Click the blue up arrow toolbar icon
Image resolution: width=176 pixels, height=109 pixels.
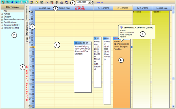(x=17, y=2)
